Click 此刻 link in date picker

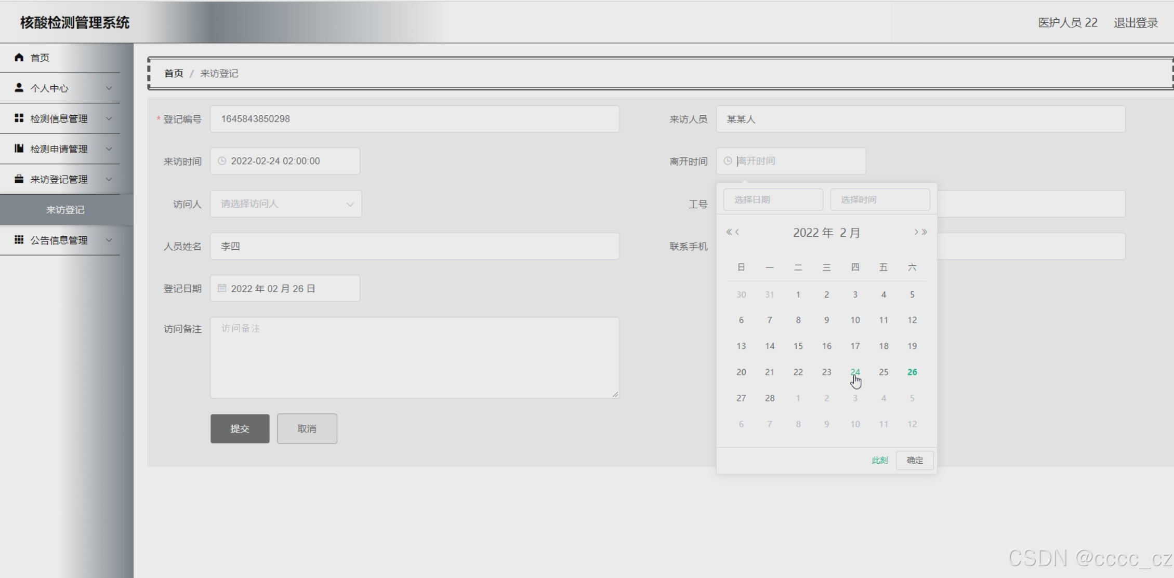[x=879, y=460]
